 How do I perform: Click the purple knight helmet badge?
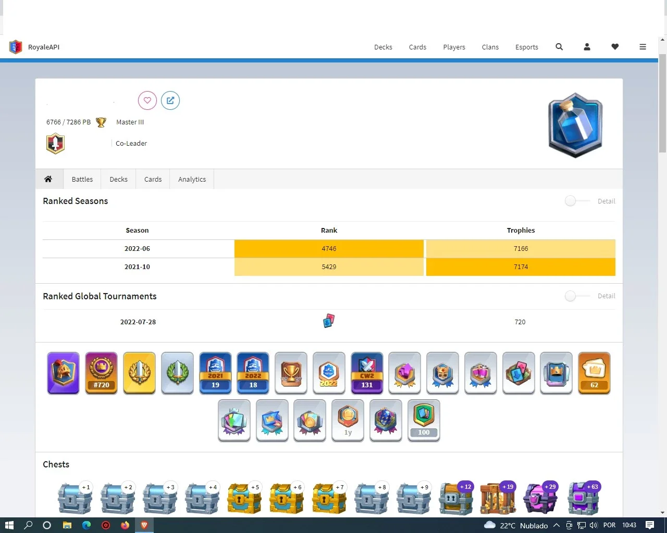click(x=64, y=373)
